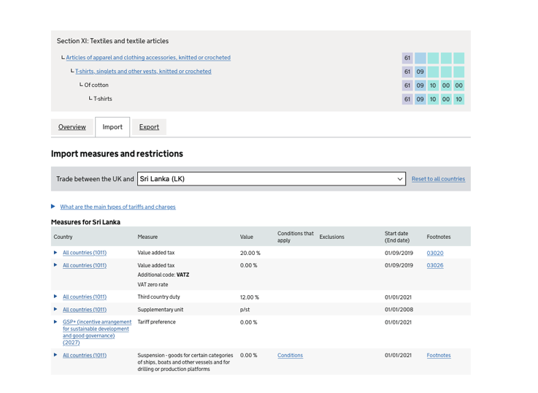Open footnote 03026 link
Screen dimensions: 538x393
click(435, 265)
